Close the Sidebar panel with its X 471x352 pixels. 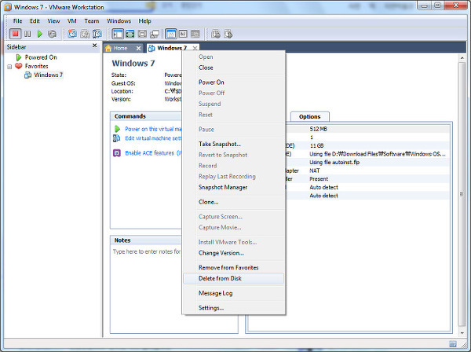[95, 46]
